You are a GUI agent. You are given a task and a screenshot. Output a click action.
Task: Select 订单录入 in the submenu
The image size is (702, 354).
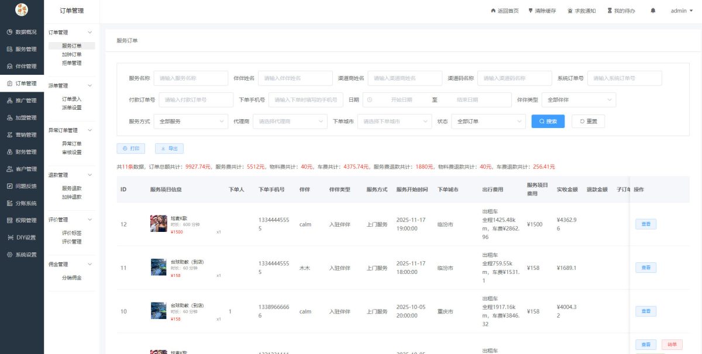click(x=72, y=99)
